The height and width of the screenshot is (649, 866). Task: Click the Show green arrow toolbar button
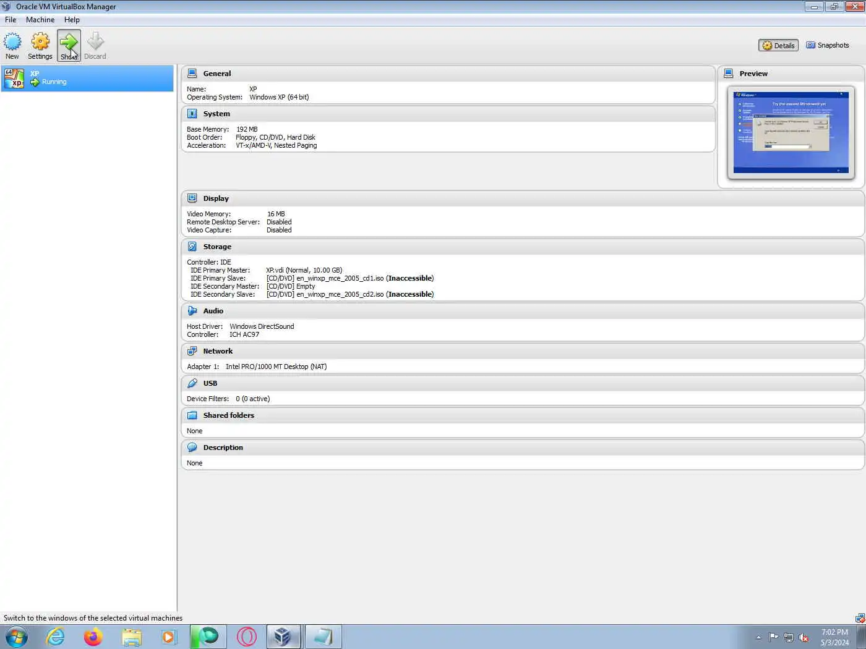pos(69,46)
